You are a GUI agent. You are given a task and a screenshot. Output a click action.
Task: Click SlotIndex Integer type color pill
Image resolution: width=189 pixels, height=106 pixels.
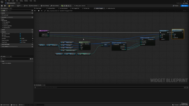pos(20,39)
